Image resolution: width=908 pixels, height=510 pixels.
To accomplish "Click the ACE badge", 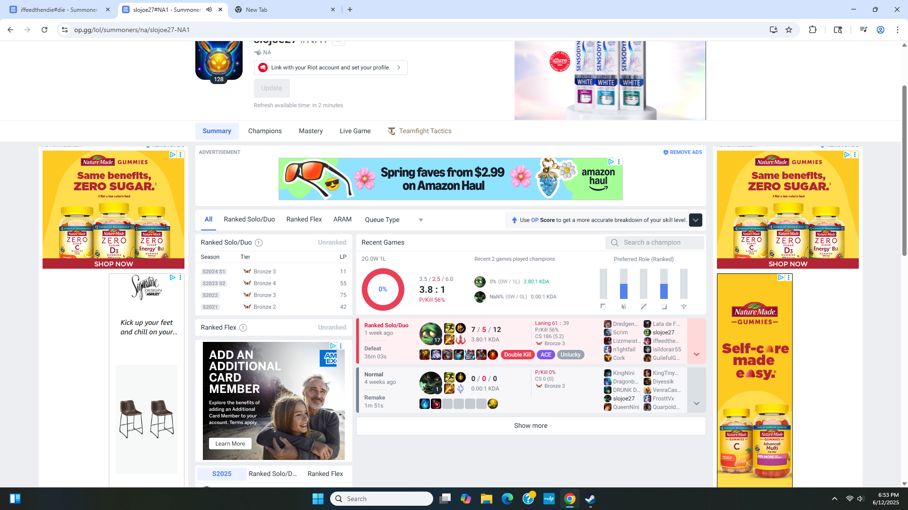I will point(546,355).
